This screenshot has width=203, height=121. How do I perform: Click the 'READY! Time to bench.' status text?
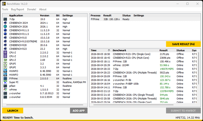point(18,118)
